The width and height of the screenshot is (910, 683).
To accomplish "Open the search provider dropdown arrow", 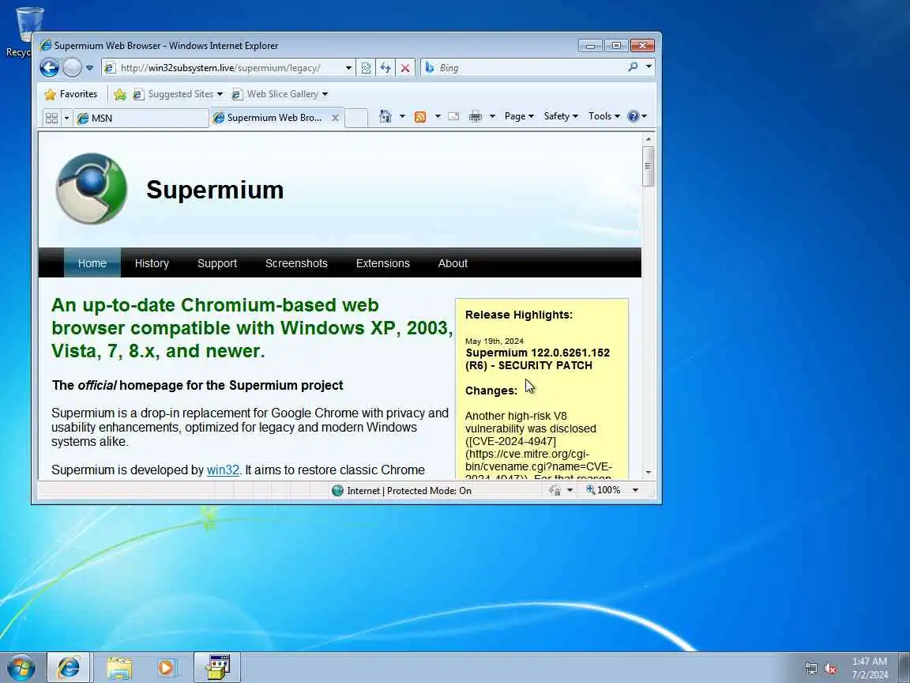I will [x=649, y=67].
